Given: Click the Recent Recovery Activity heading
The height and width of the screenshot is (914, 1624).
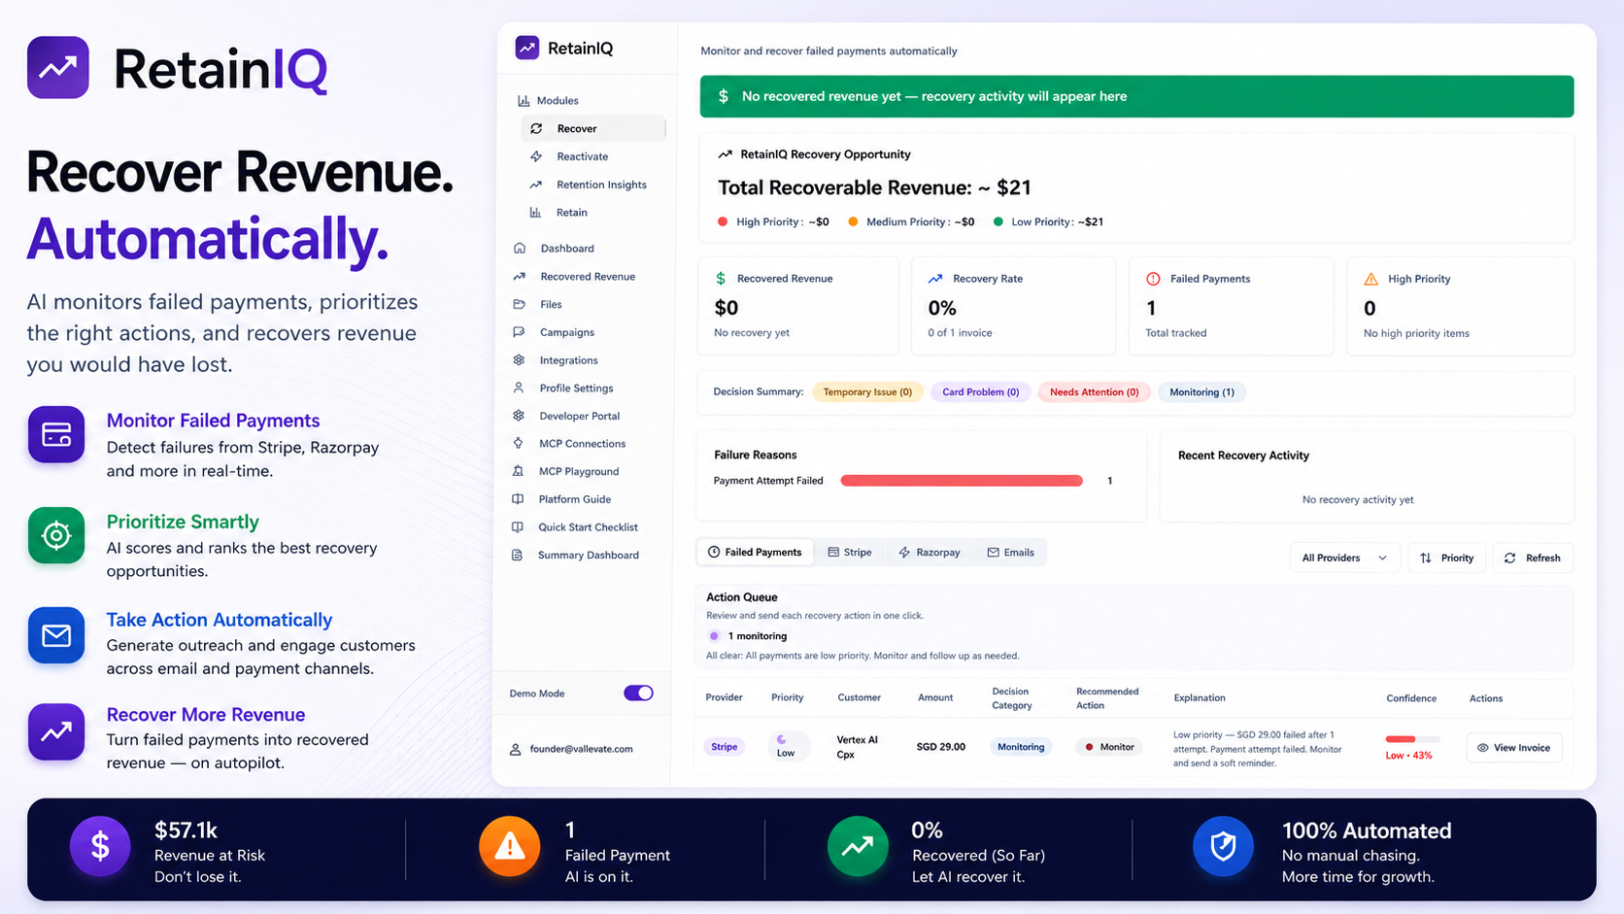Looking at the screenshot, I should click(x=1243, y=456).
